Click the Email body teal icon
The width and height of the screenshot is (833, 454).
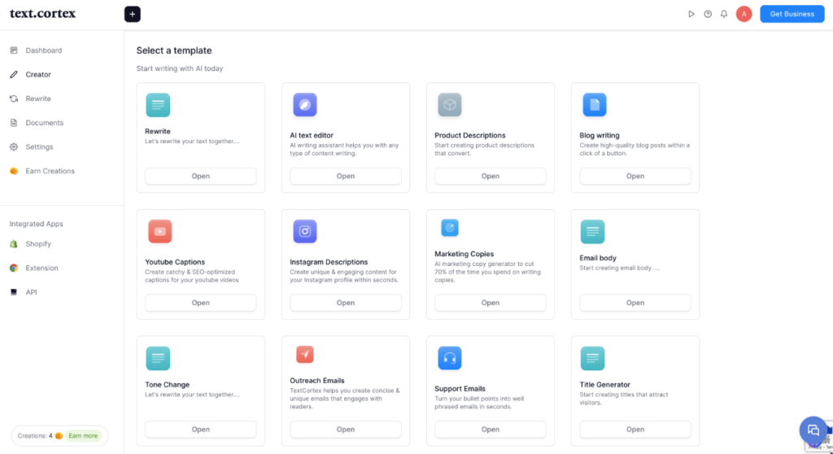tap(592, 231)
